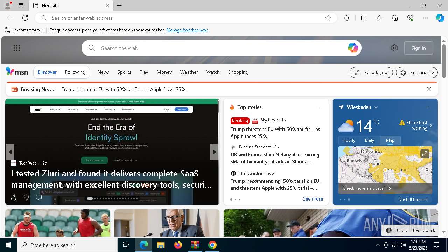Launch Copilot from the toolbar

click(440, 18)
